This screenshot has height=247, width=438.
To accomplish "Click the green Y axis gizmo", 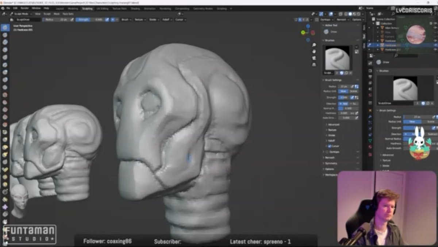I will coord(303,32).
